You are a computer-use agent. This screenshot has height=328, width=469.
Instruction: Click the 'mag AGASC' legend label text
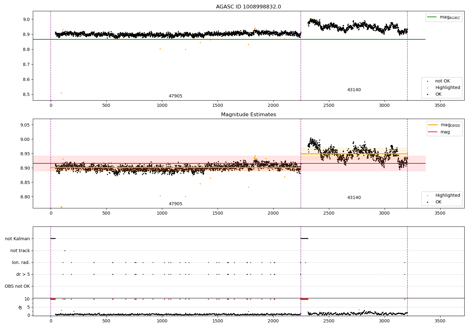(x=450, y=17)
